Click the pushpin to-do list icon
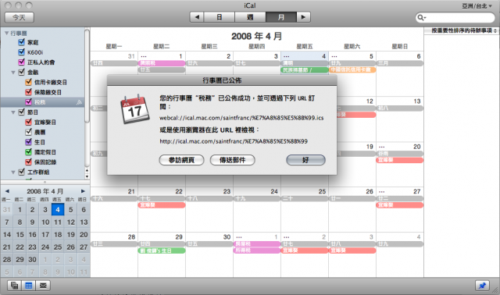The width and height of the screenshot is (500, 295). click(482, 285)
